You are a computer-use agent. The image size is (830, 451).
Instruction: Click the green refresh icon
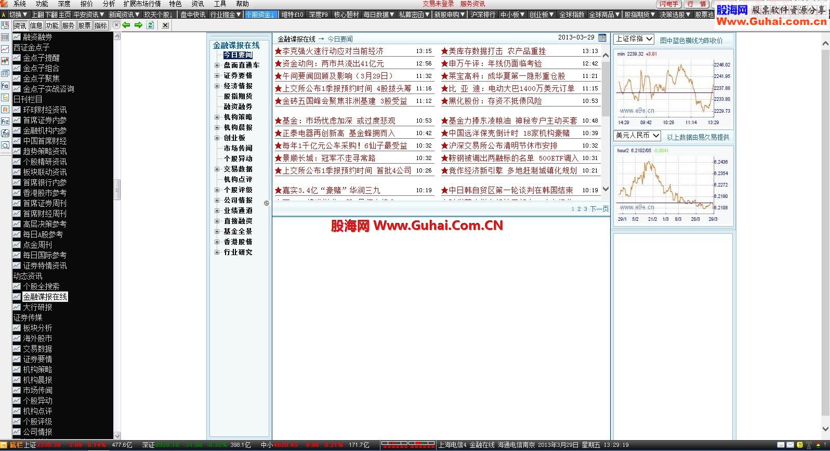coord(150,25)
